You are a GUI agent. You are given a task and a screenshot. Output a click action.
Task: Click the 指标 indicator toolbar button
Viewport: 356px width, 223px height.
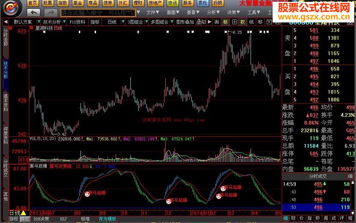click(x=95, y=22)
